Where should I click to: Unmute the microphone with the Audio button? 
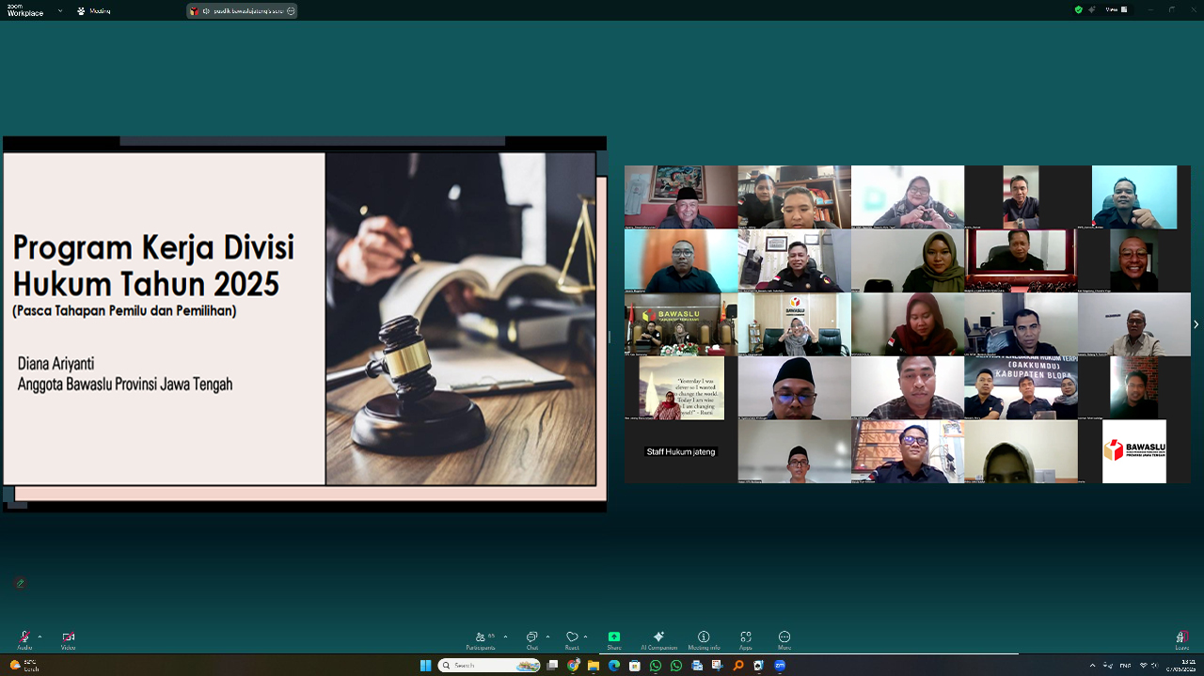tap(24, 638)
